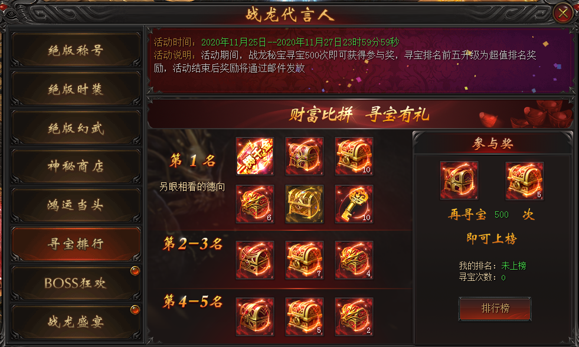Viewport: 579px width, 347px height.
Task: Open the 绝版幻武 tab
Action: coord(76,127)
